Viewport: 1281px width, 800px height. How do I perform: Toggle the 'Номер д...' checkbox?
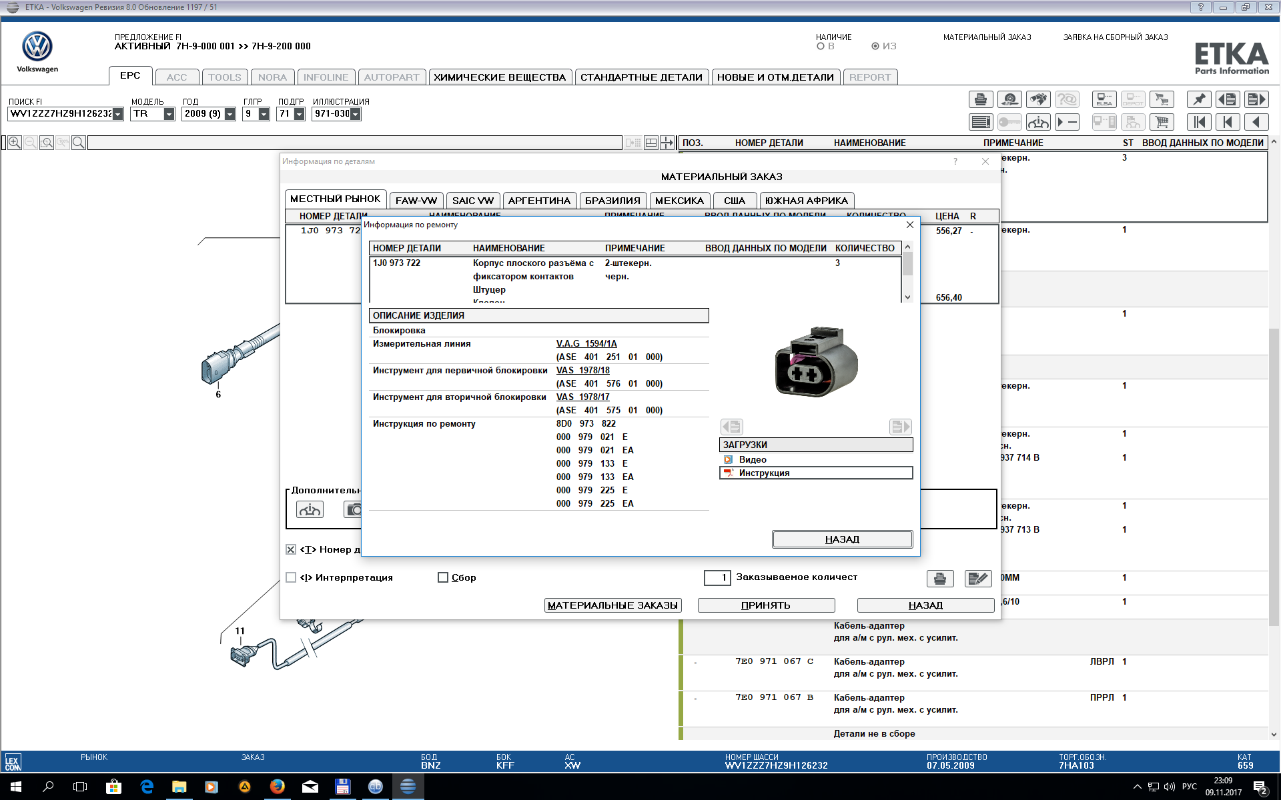(x=291, y=549)
